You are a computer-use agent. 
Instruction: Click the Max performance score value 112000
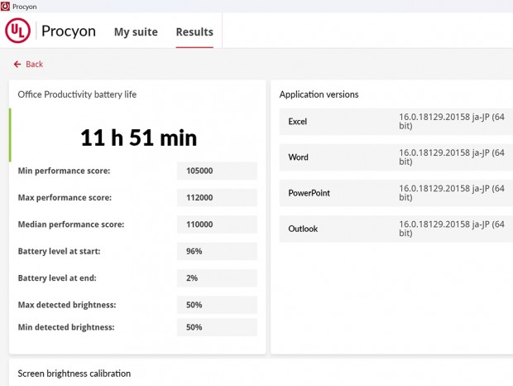(x=217, y=198)
